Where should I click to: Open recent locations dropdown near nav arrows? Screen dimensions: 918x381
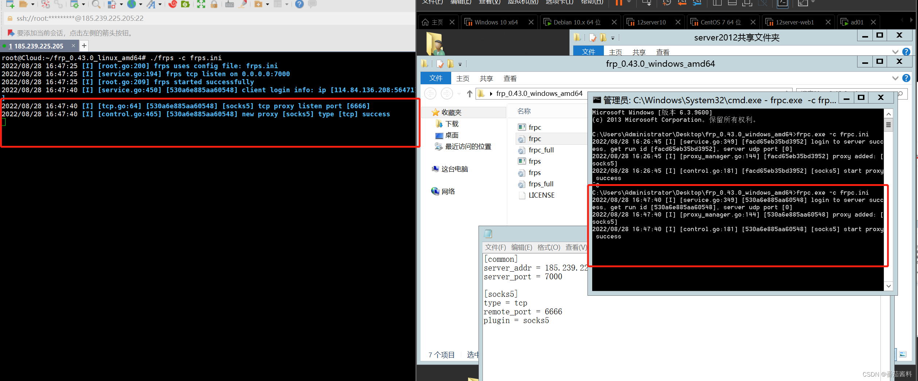click(459, 94)
